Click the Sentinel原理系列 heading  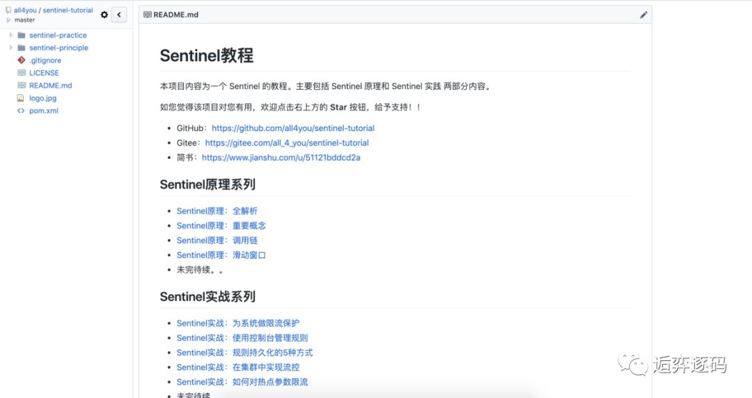click(x=207, y=184)
